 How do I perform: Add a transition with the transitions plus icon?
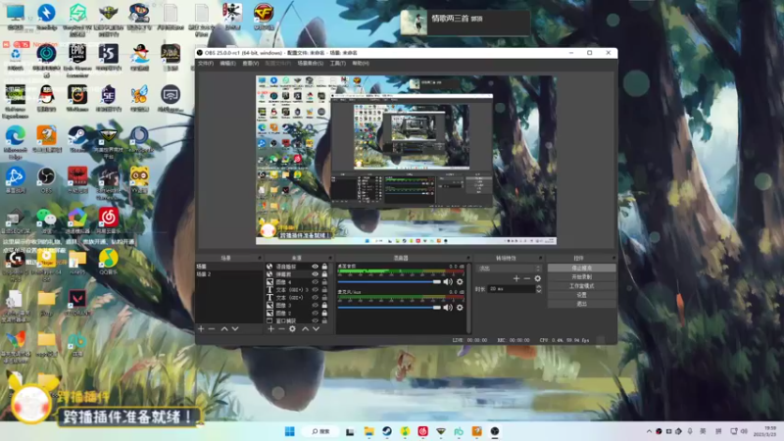tap(516, 278)
